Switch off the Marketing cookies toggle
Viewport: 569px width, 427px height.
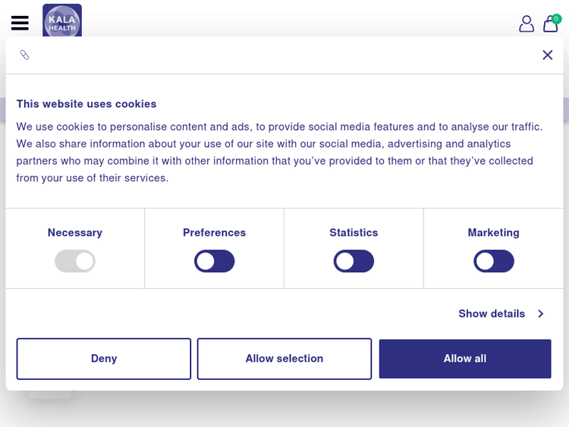pos(494,262)
